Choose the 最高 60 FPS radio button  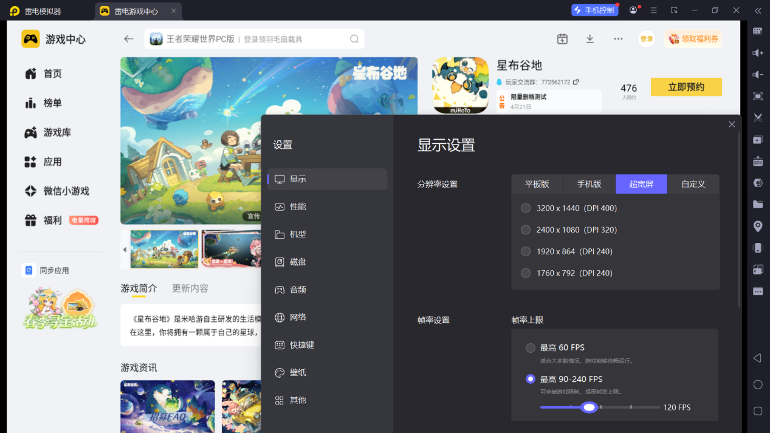[531, 348]
